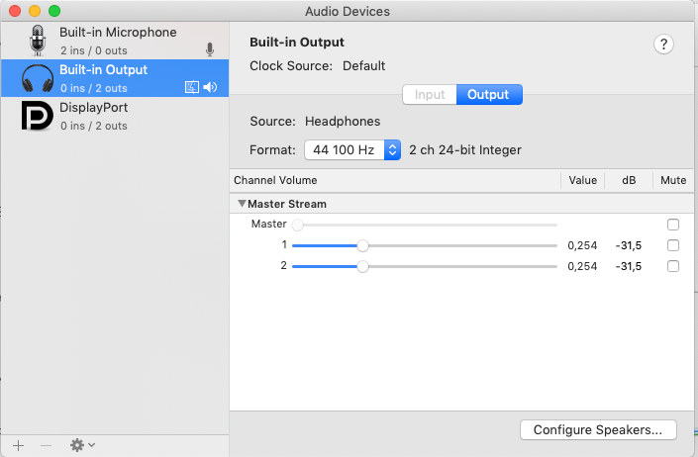Click the channel 1 volume slider knob
This screenshot has width=698, height=457.
(x=362, y=245)
